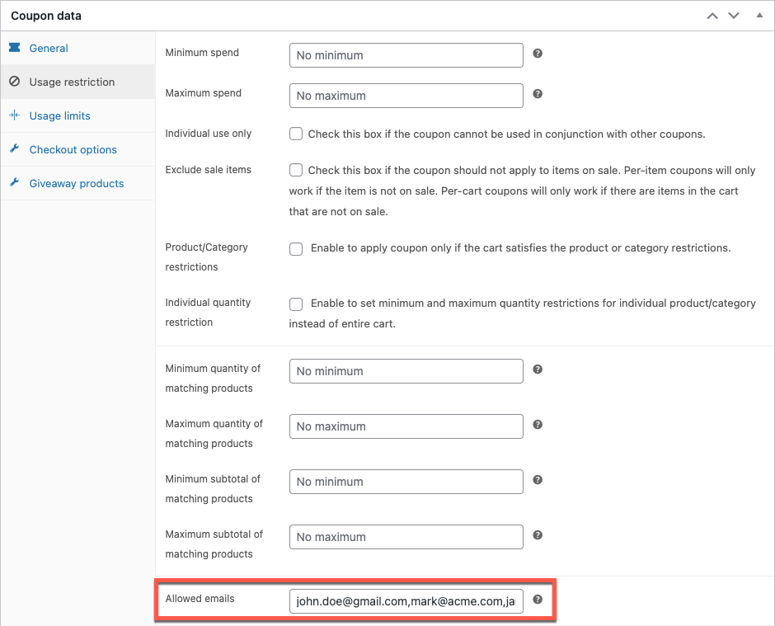
Task: Click the Maximum quantity of matching products field
Action: tap(406, 426)
